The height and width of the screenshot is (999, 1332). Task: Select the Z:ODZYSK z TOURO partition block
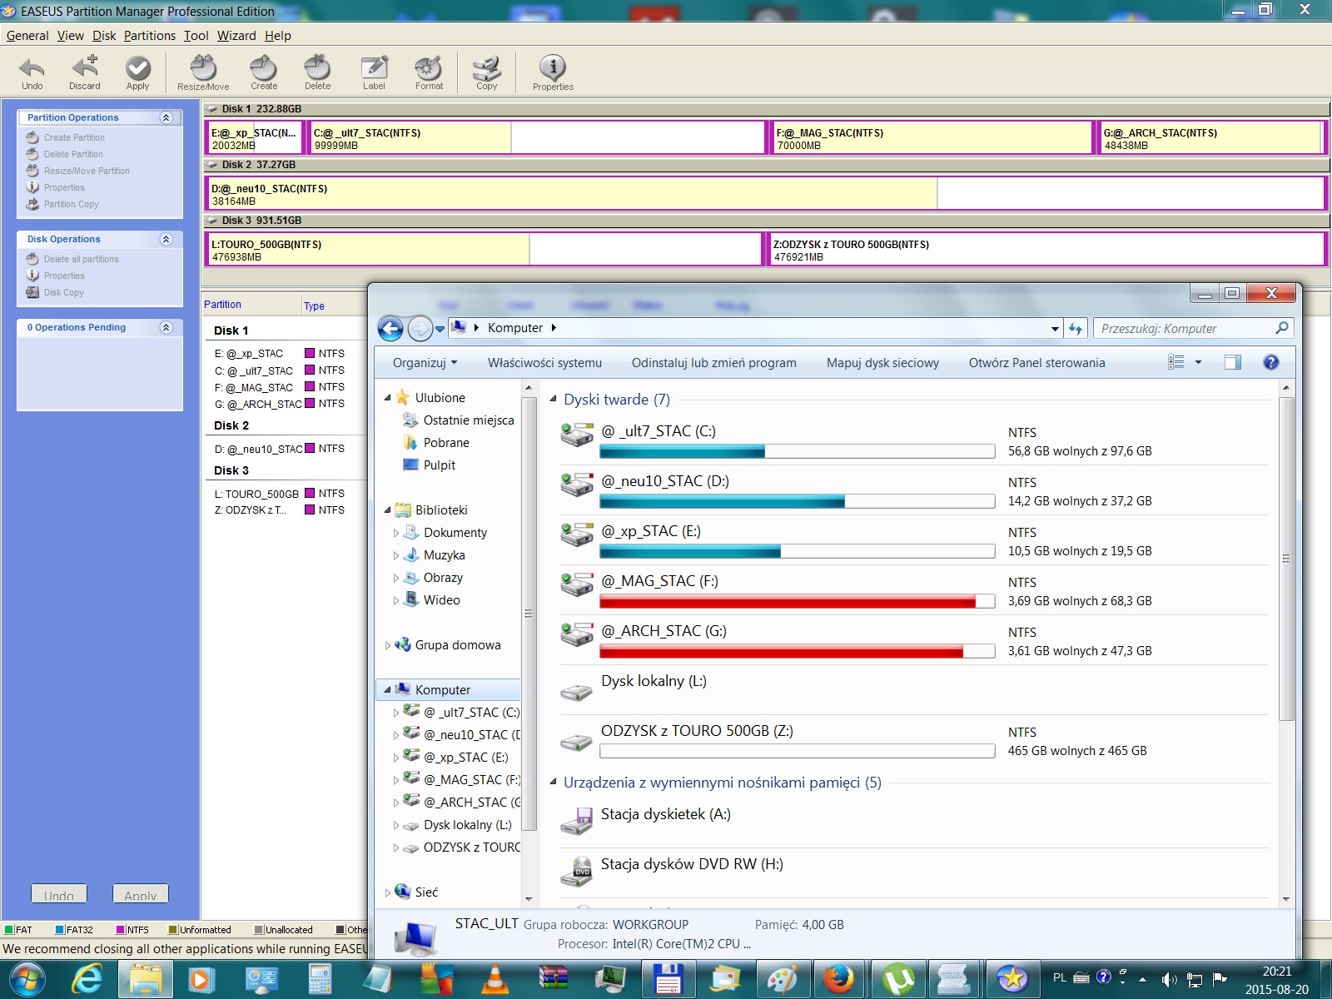[1046, 249]
